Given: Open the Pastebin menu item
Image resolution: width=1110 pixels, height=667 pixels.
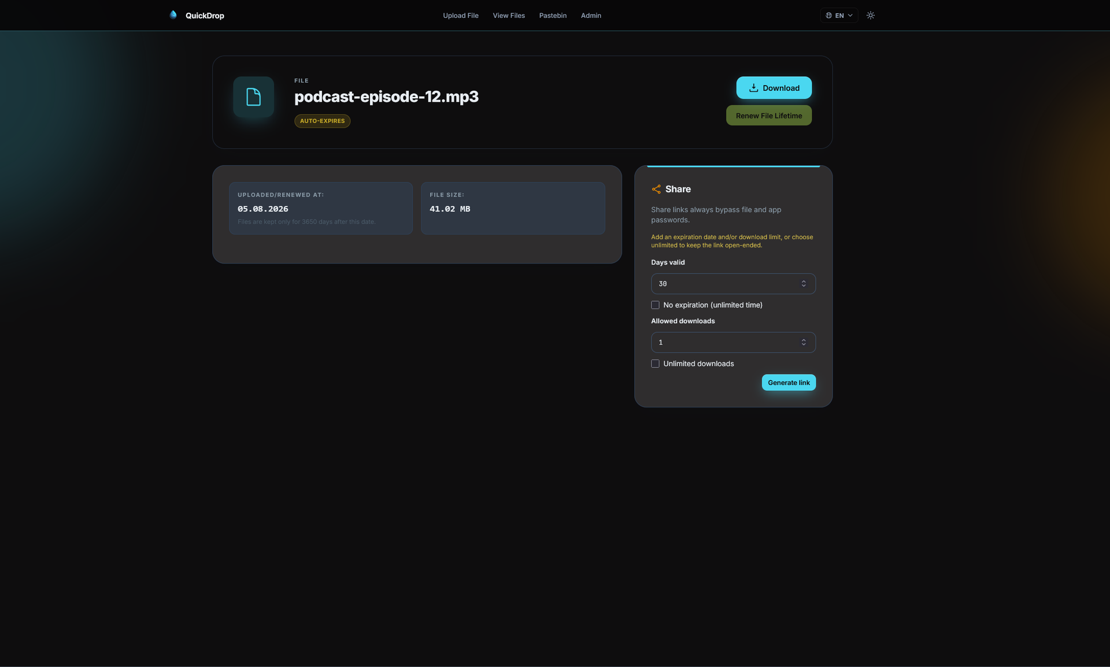Looking at the screenshot, I should point(553,16).
